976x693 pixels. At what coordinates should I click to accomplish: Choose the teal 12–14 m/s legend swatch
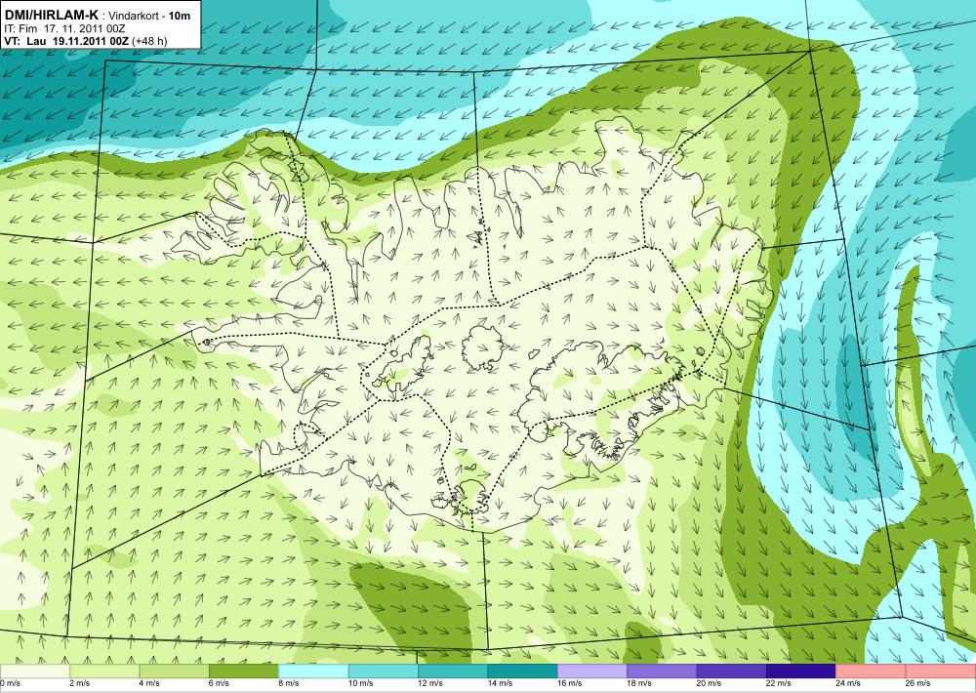pos(453,672)
